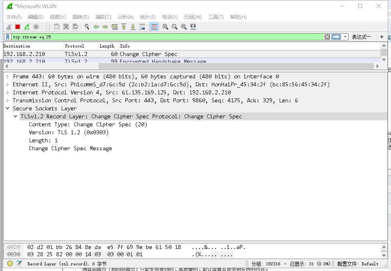
Task: Zoom in the main window text
Action: pos(165,27)
